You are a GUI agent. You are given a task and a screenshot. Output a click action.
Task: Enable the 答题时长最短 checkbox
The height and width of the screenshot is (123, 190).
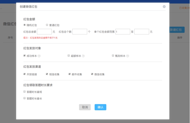click(x=24, y=92)
